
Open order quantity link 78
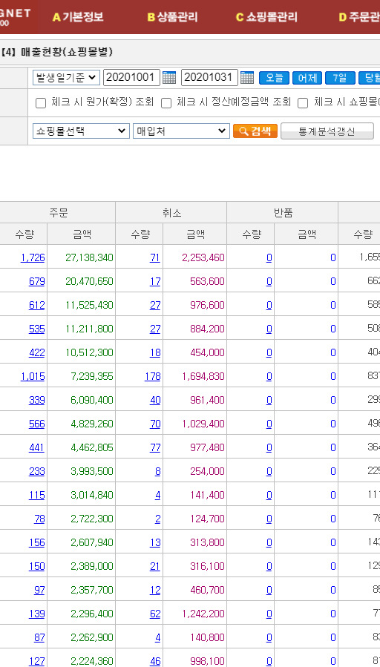tap(39, 519)
